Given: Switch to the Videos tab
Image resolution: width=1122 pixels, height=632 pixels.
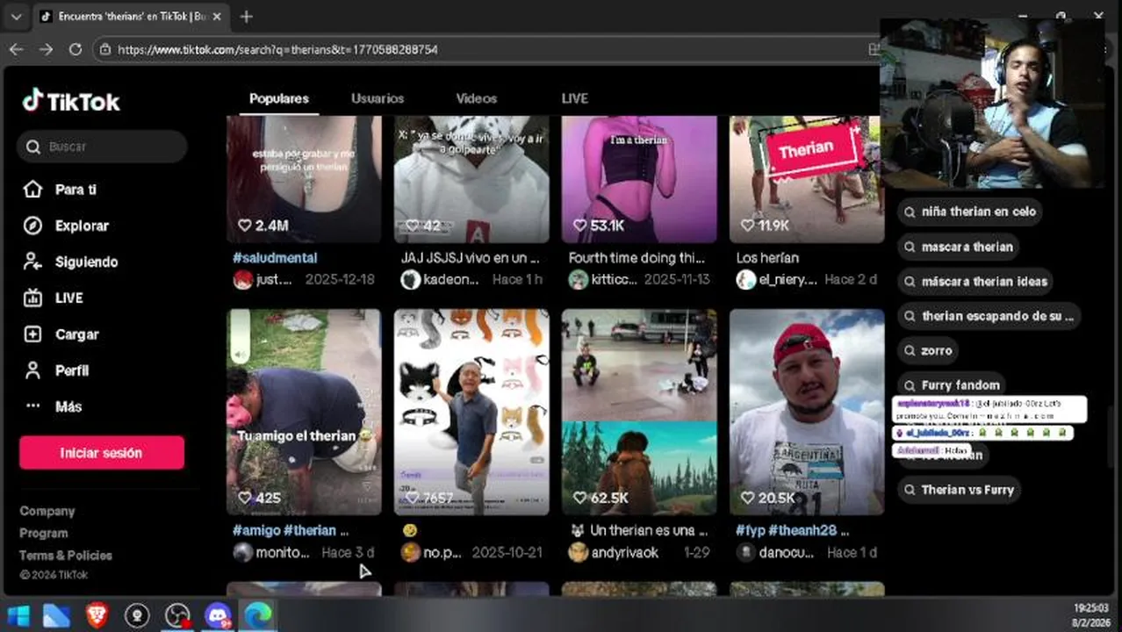Looking at the screenshot, I should [477, 98].
